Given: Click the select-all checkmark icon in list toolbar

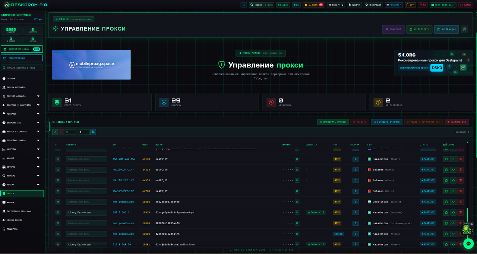Looking at the screenshot, I should coord(55,132).
